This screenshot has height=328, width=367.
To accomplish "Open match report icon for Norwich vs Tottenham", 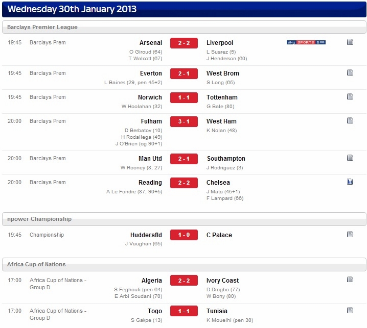I will pos(350,96).
